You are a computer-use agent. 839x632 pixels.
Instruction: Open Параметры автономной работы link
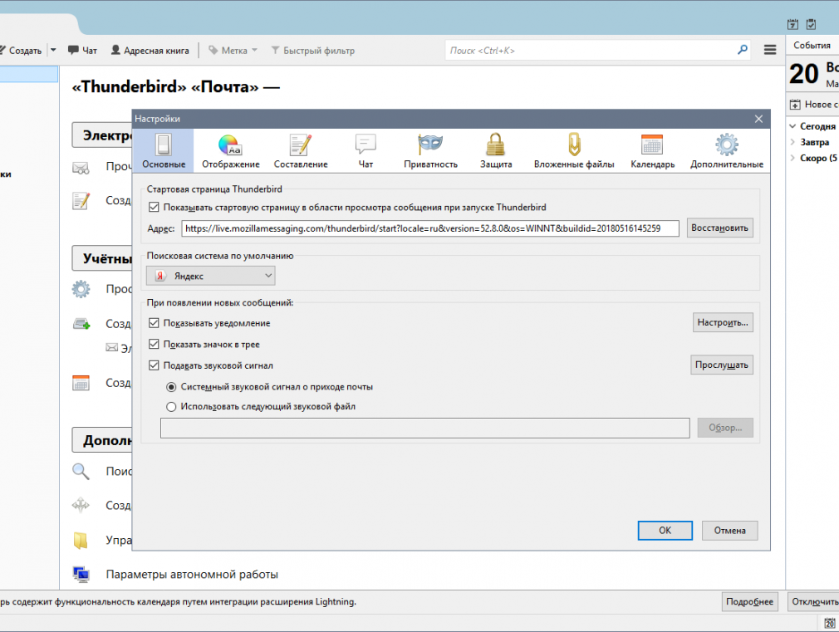click(x=192, y=574)
